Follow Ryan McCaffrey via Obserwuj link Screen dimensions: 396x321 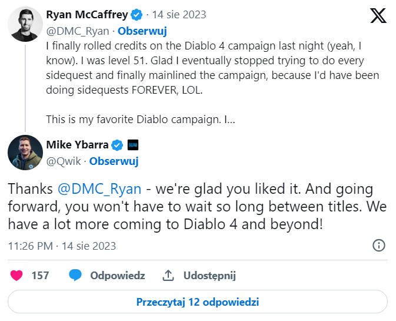(x=142, y=31)
